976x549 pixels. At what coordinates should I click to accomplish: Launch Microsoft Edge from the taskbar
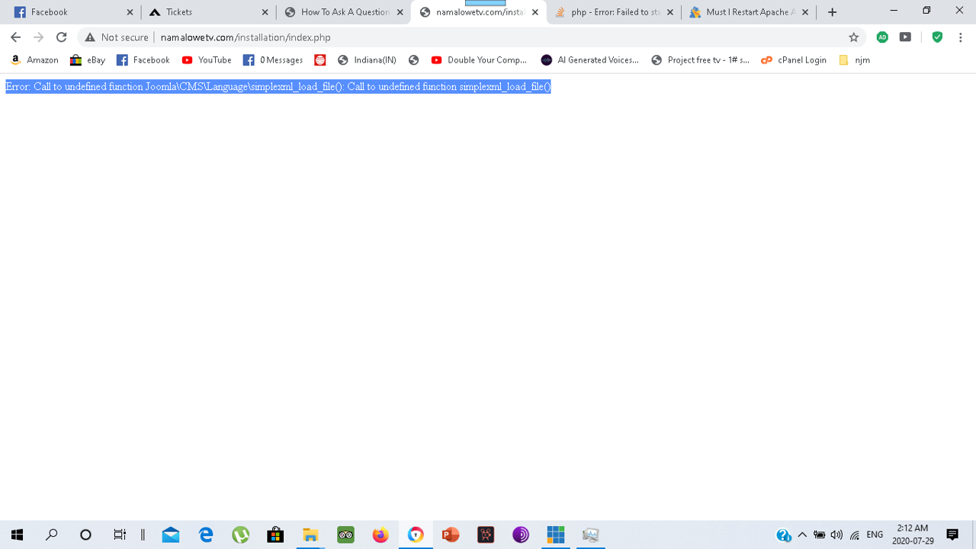click(206, 535)
